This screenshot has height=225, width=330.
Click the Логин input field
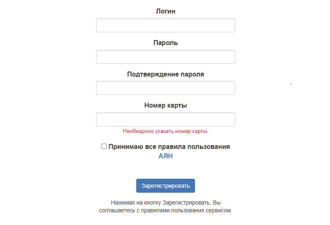165,25
